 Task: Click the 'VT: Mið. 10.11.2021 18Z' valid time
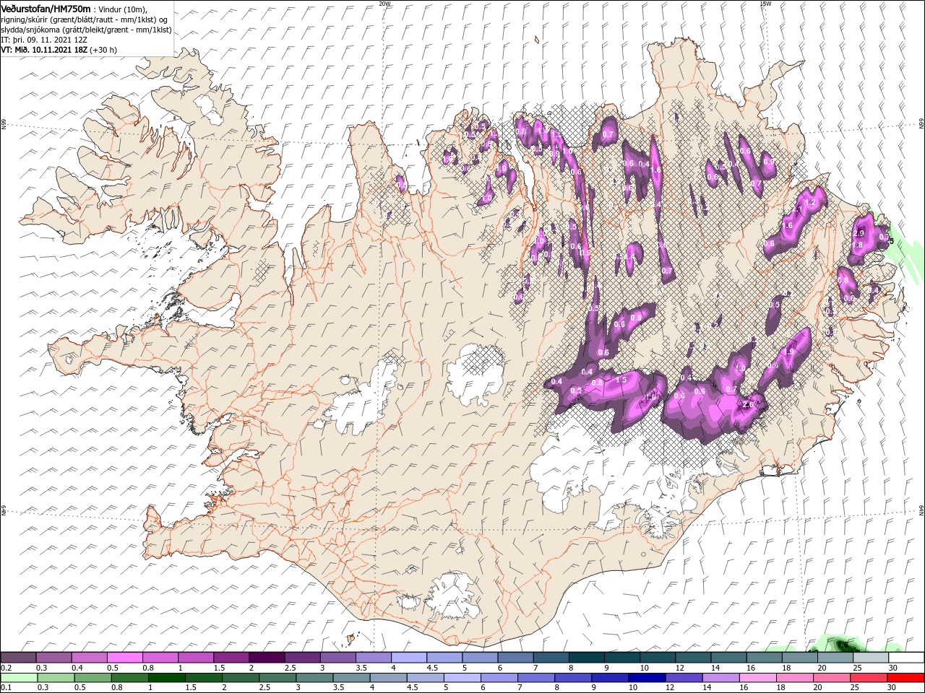[x=44, y=50]
